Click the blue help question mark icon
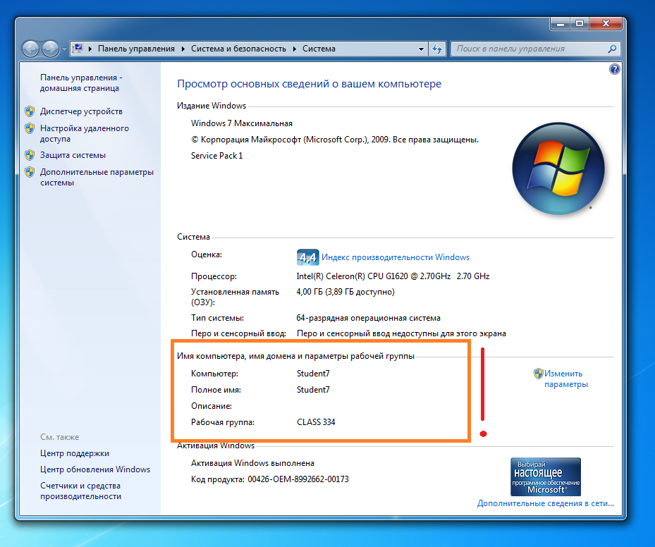The height and width of the screenshot is (547, 655). click(x=614, y=69)
